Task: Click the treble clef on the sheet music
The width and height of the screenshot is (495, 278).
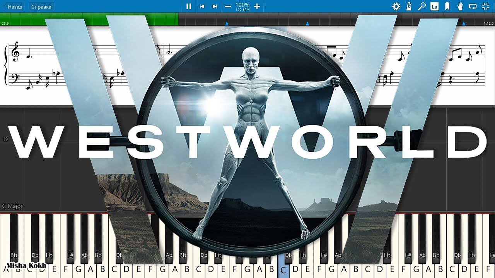Action: (x=15, y=52)
